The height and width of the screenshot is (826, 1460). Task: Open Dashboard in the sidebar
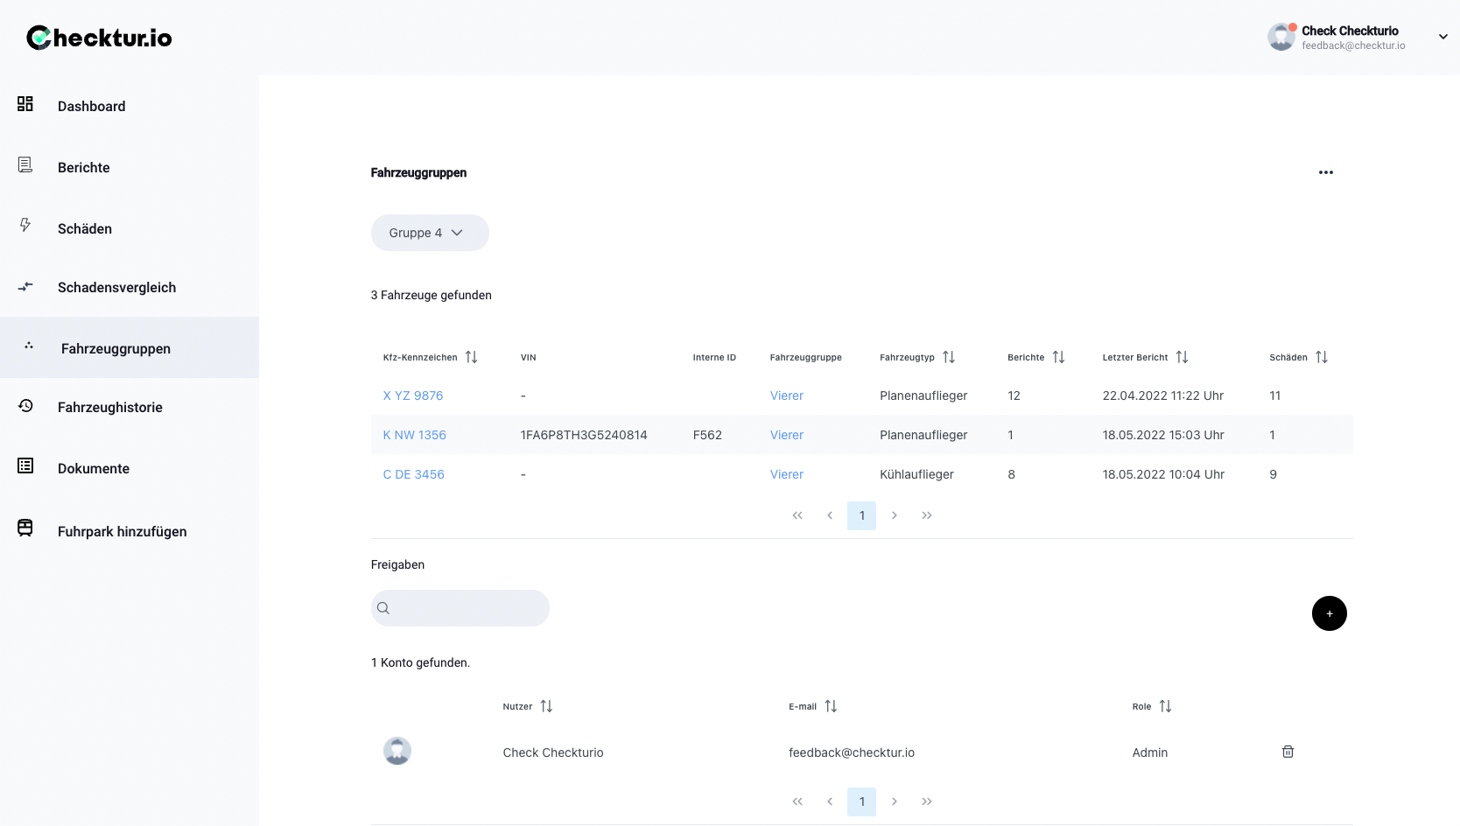[x=91, y=106]
